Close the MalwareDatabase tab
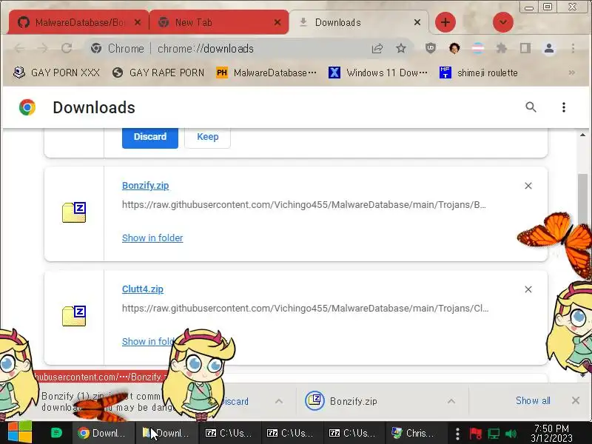Screen dimensions: 592x444 [x=138, y=22]
